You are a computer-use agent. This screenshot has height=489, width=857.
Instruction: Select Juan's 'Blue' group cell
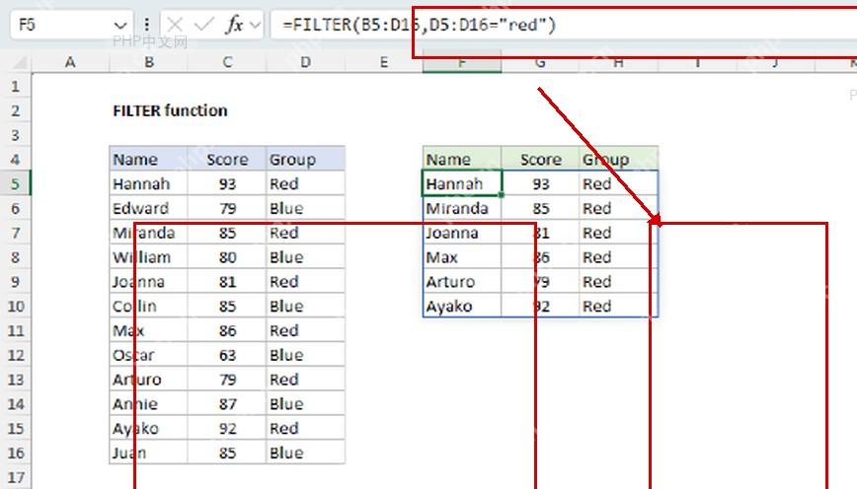[305, 453]
